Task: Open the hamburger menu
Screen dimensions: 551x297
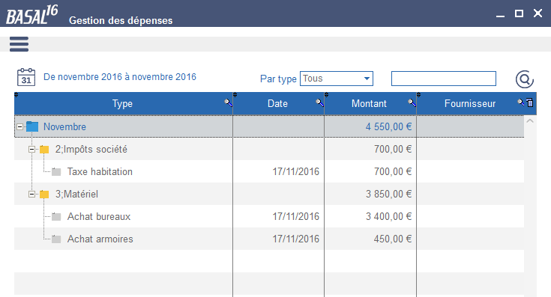Action: pos(19,44)
